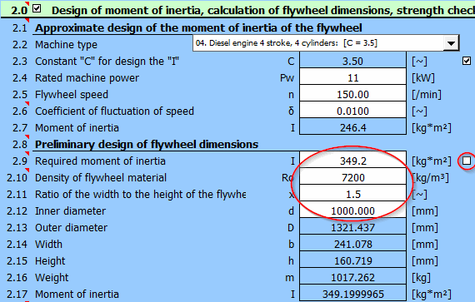This screenshot has width=475, height=302.
Task: Click the Rated machine power input field
Action: tap(353, 78)
